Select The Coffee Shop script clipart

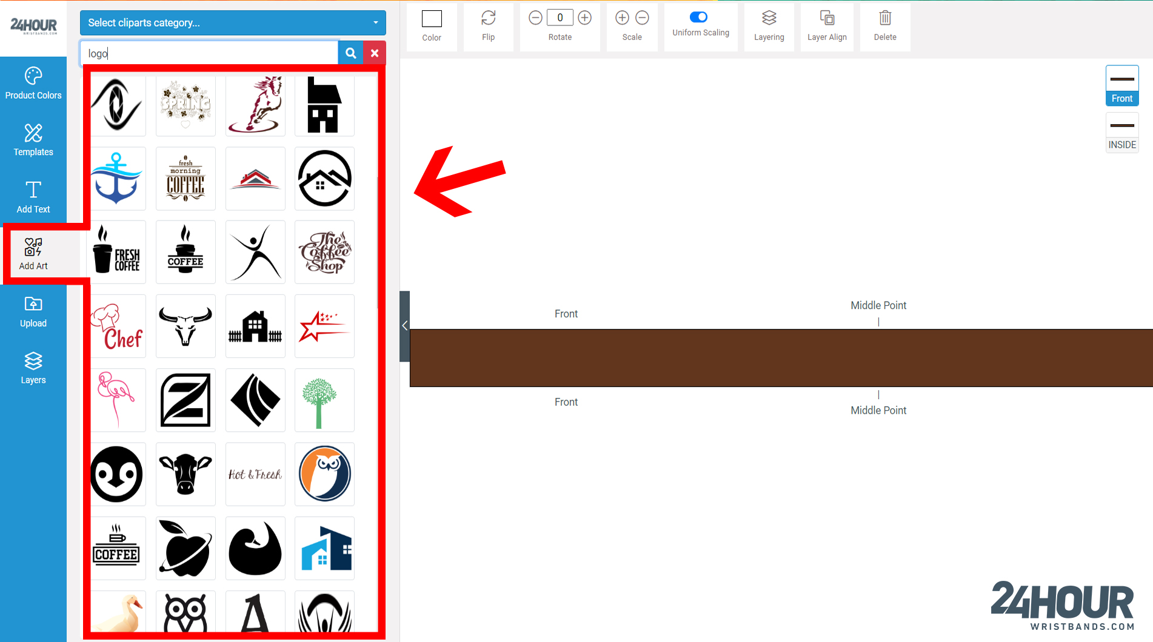point(324,252)
